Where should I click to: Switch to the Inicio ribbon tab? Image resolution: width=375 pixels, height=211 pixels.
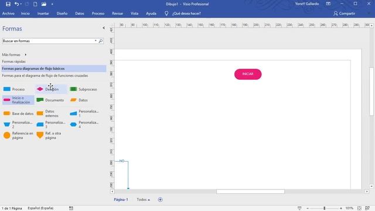click(25, 13)
